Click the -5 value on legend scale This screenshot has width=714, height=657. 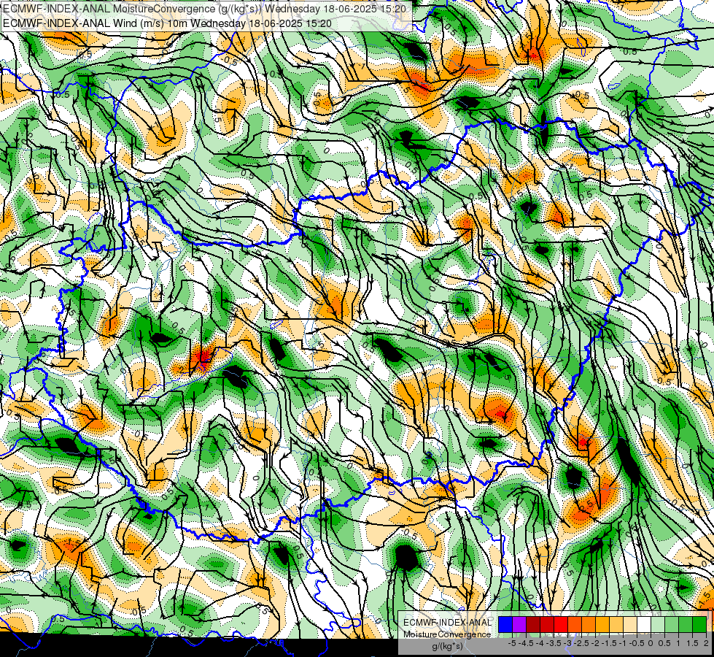click(512, 643)
